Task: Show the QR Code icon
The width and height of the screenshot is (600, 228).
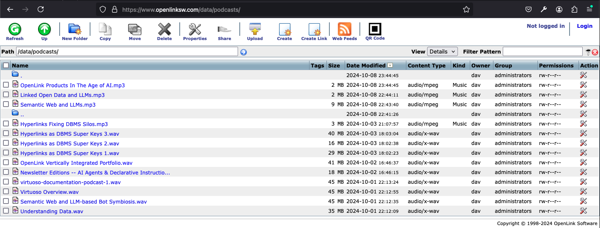Action: 375,29
